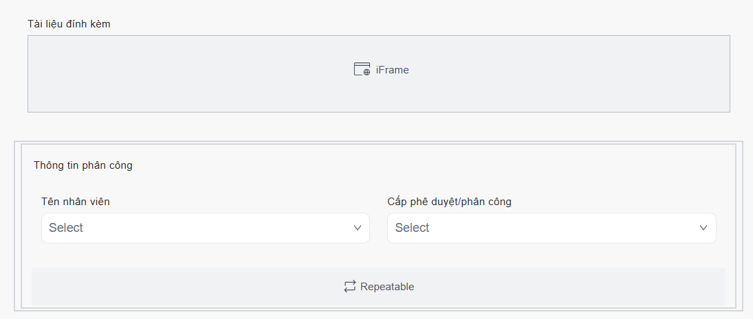This screenshot has width=753, height=319.
Task: Click the iFrame window-globe icon
Action: click(x=362, y=69)
